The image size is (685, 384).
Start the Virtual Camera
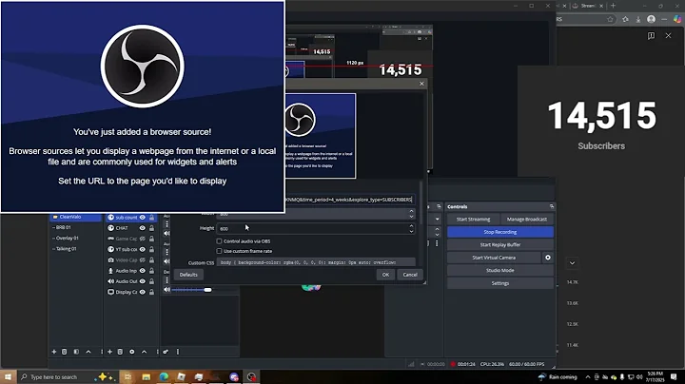[x=494, y=258]
